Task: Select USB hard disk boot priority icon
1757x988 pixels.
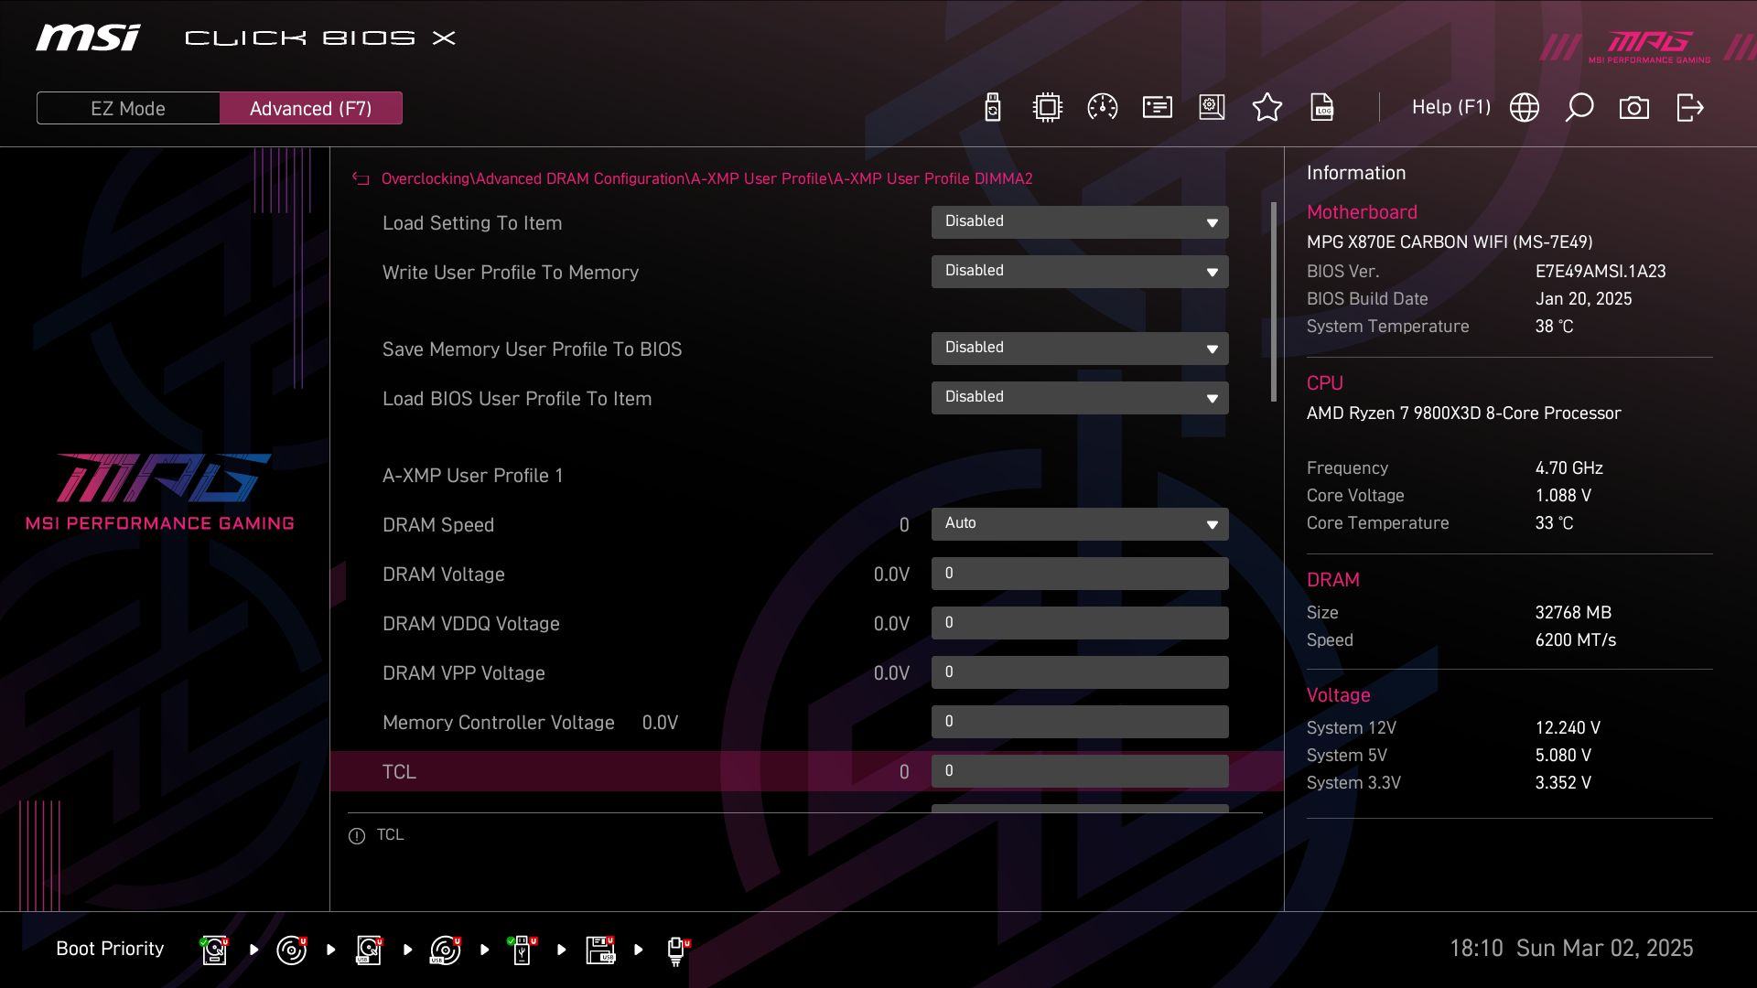Action: (x=369, y=950)
